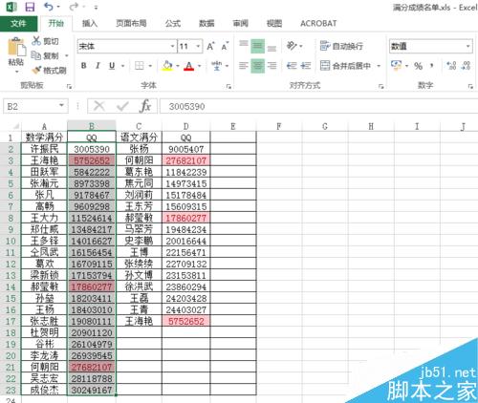The width and height of the screenshot is (478, 403).
Task: Open the font size dropdown
Action: coord(198,46)
